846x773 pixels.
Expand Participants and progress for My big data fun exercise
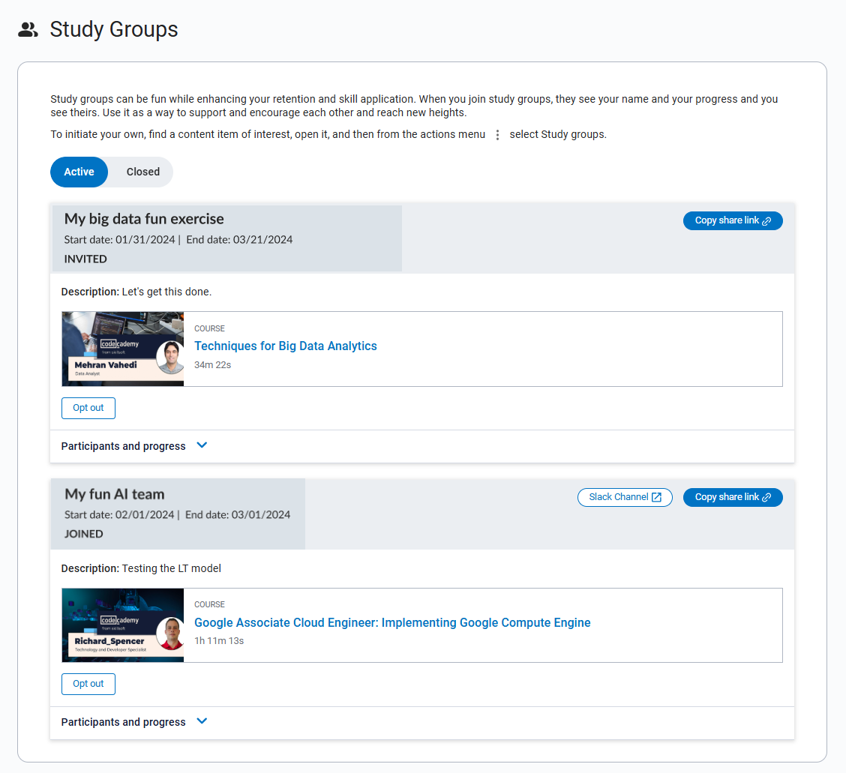coord(123,445)
